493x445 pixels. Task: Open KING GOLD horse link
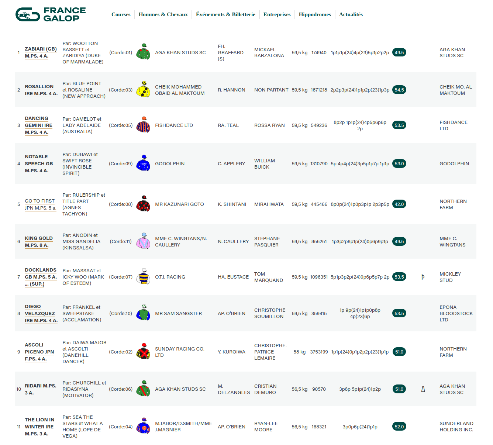coord(39,242)
